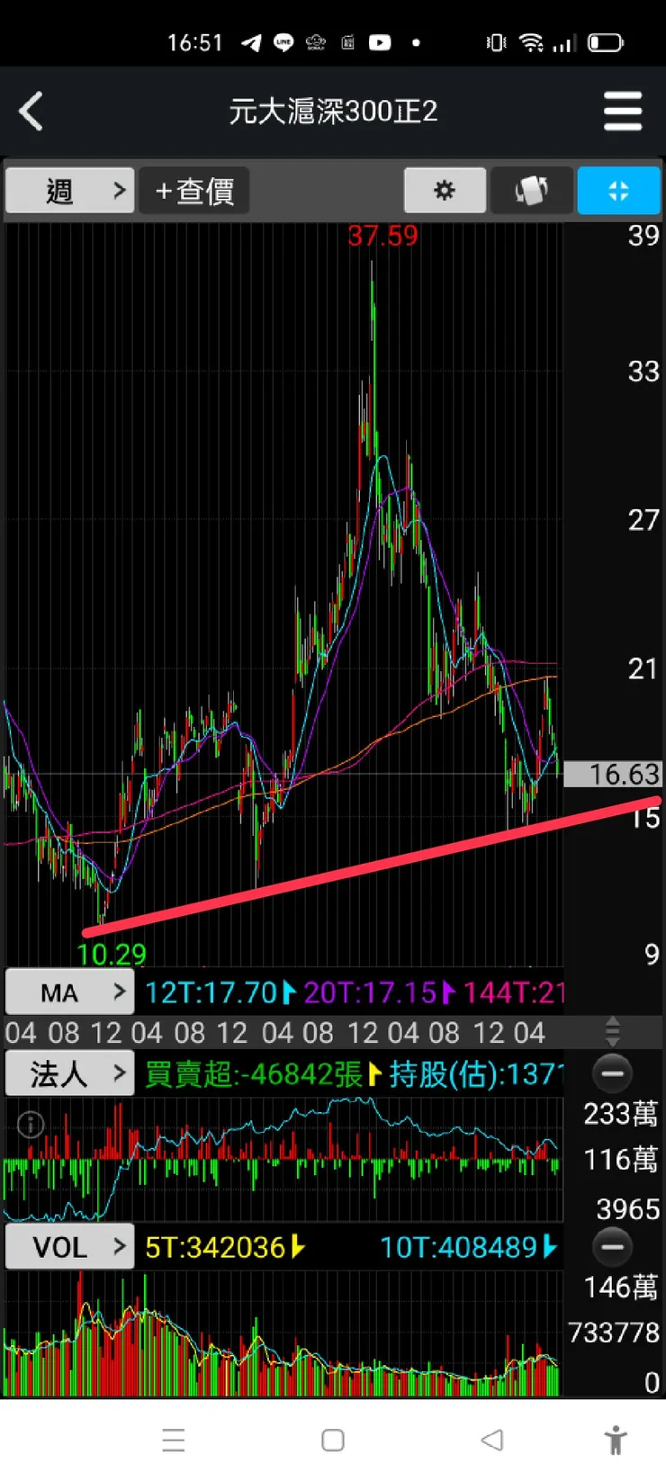The width and height of the screenshot is (666, 1481).
Task: Tap the +查價 button
Action: [x=193, y=191]
